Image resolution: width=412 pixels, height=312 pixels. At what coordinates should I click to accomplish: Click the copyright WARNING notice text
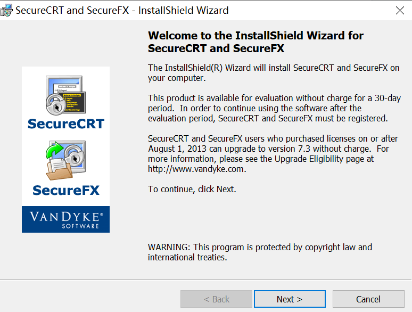click(x=260, y=252)
